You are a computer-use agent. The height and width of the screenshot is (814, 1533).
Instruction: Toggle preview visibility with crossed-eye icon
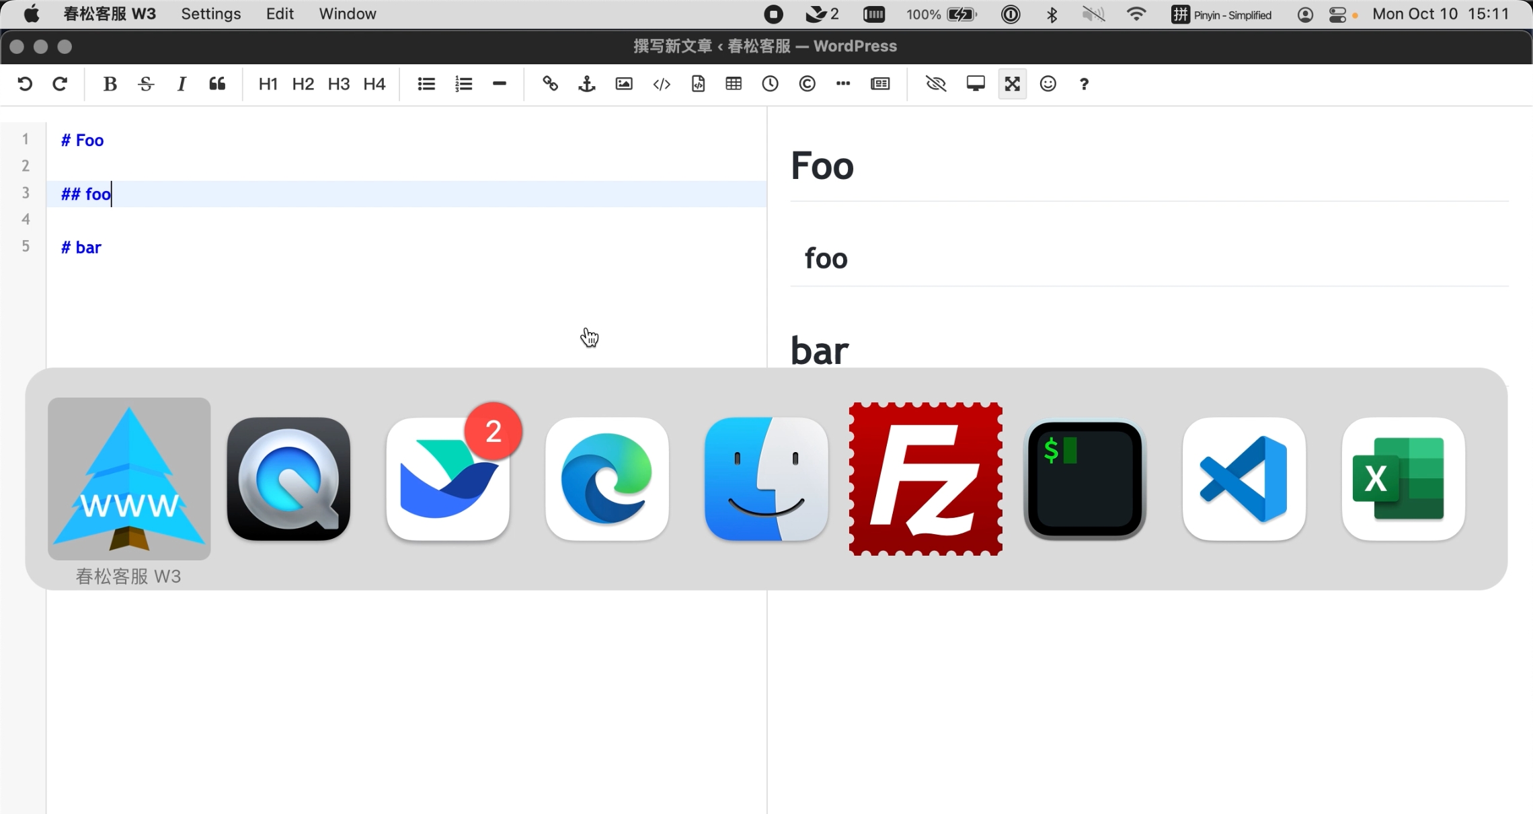tap(935, 84)
